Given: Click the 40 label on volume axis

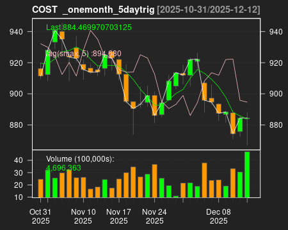Looking at the screenshot, I should (x=19, y=160).
